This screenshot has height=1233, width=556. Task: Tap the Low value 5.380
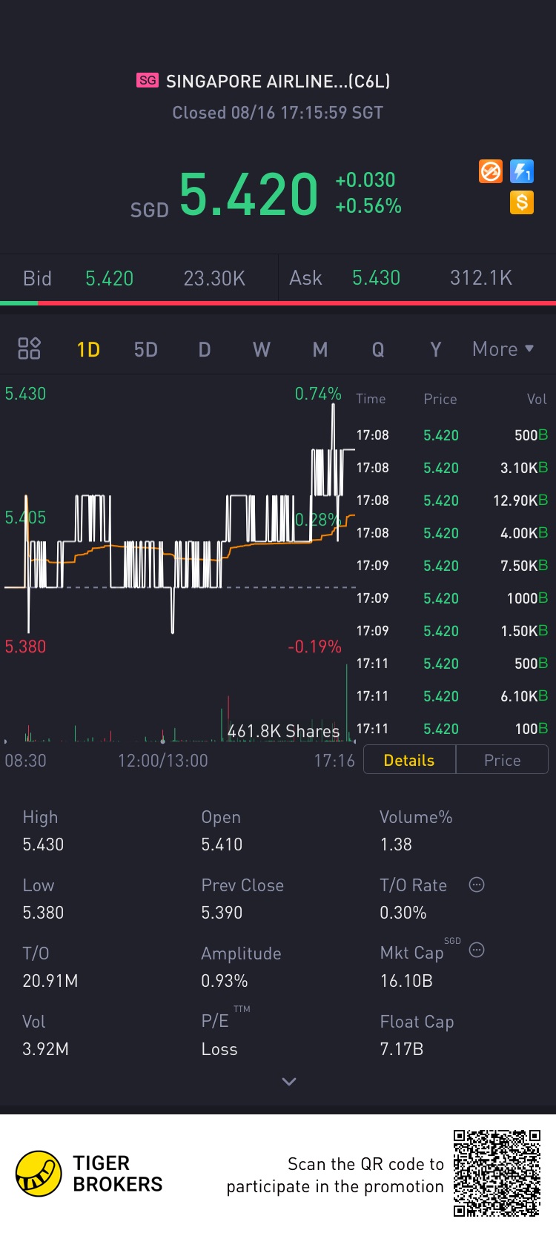pyautogui.click(x=43, y=913)
